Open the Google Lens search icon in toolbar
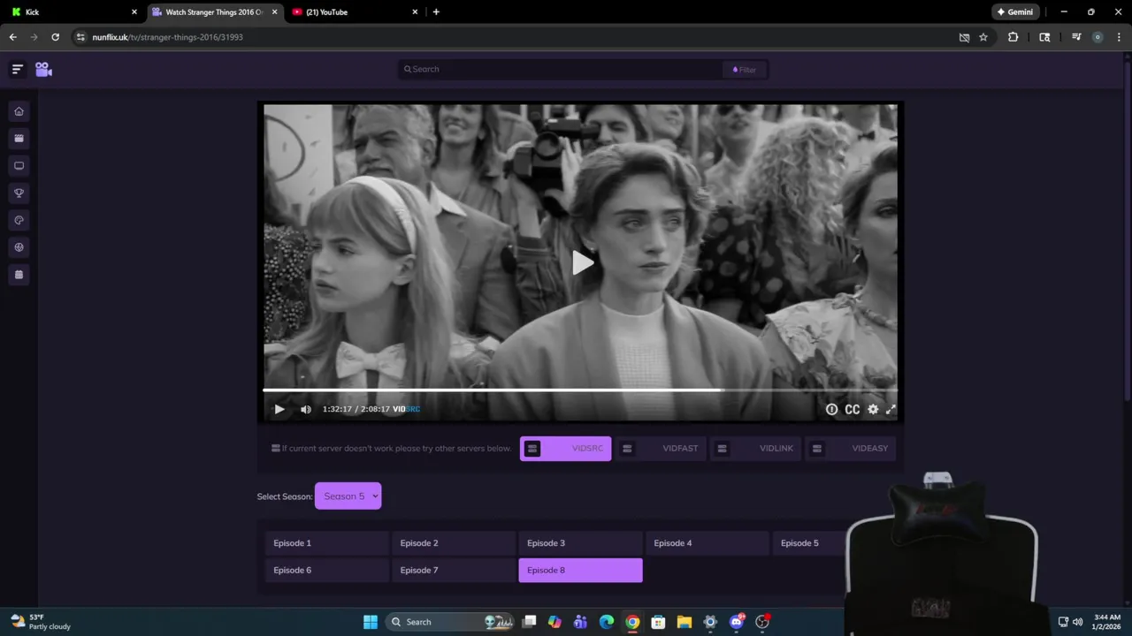1132x636 pixels. (1044, 37)
